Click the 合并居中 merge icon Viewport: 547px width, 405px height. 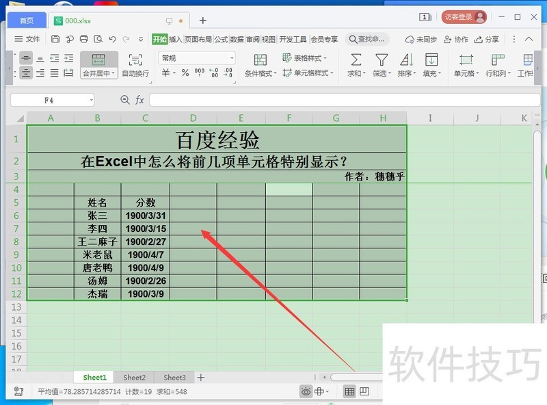98,60
